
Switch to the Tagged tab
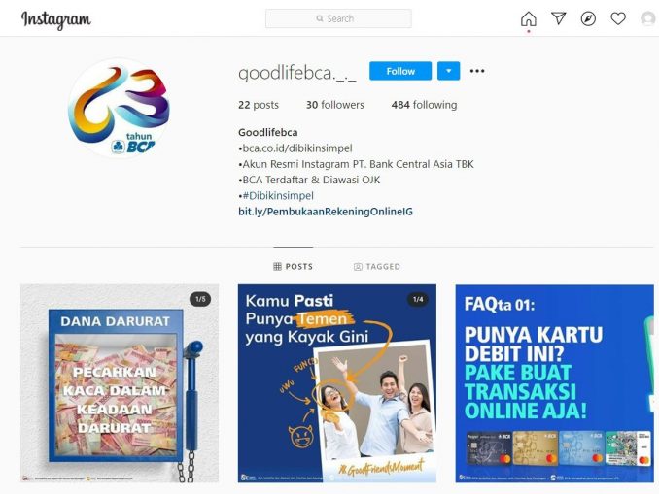click(x=377, y=267)
